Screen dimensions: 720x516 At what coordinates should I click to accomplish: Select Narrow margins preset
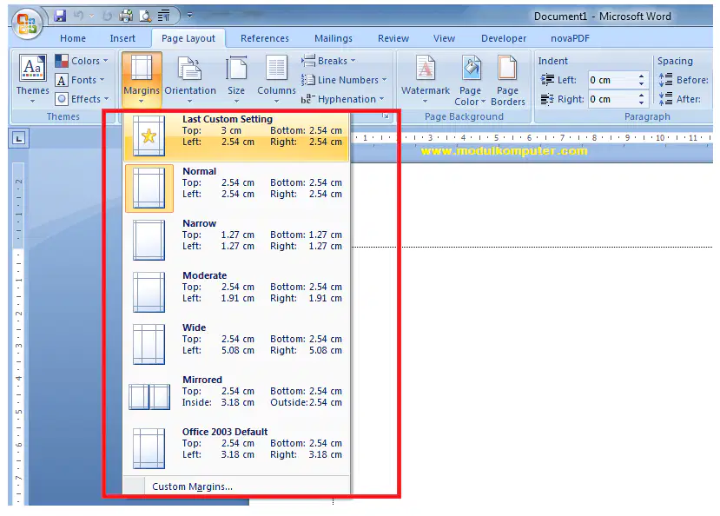pos(236,240)
